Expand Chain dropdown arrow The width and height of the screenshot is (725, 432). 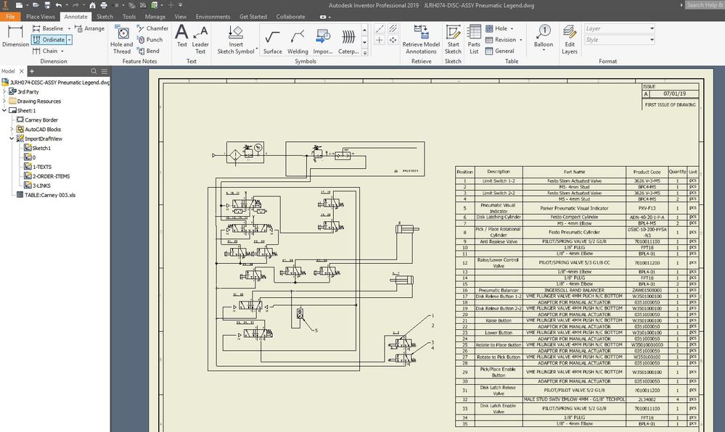coord(62,51)
